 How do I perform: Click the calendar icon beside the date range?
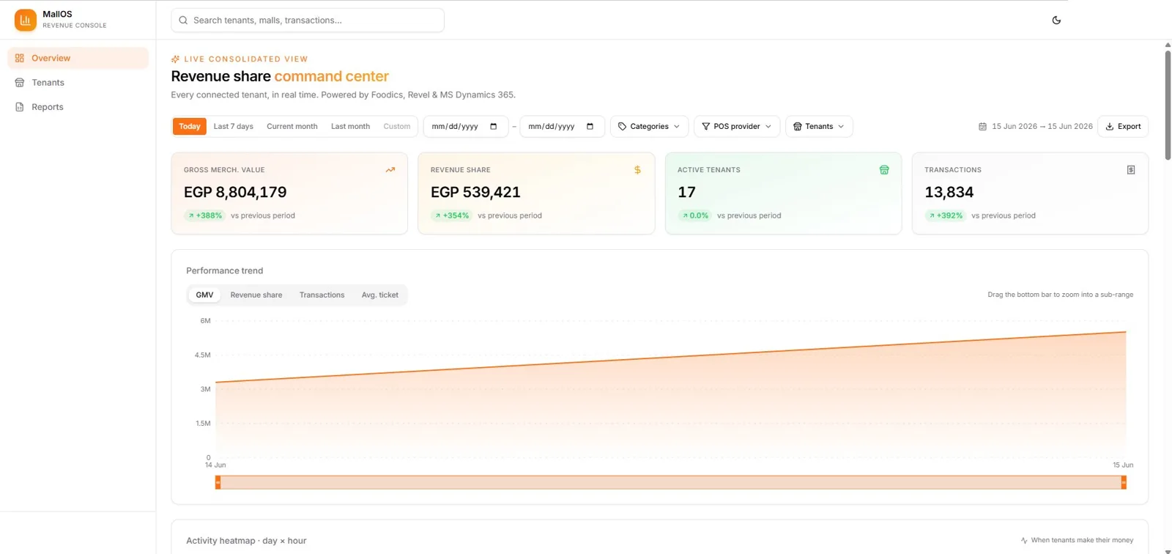click(983, 126)
